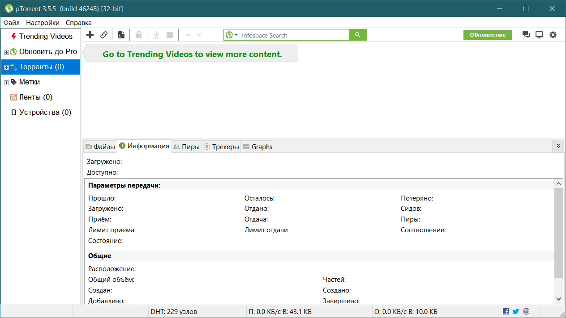
Task: Click the Лимит отдачи label
Action: [x=266, y=230]
